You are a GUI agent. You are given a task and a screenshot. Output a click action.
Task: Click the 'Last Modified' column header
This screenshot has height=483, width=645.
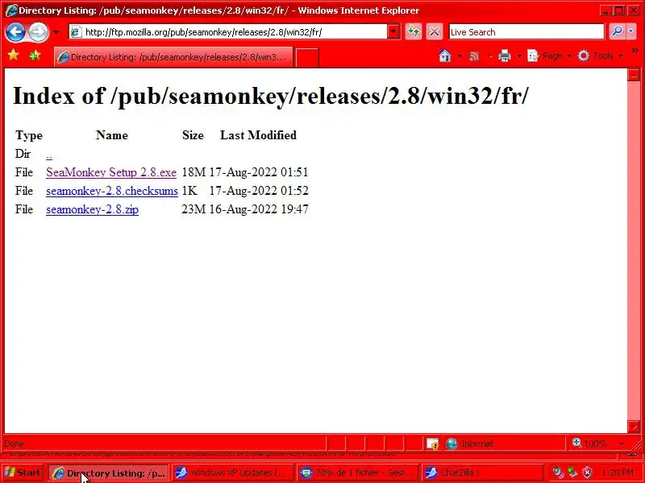point(258,135)
